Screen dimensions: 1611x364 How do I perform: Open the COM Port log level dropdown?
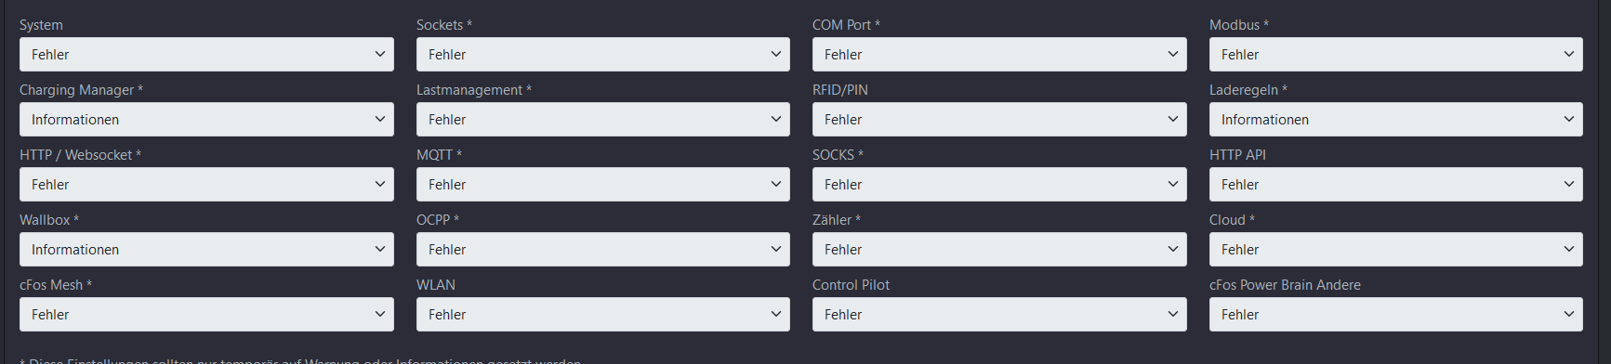[x=999, y=55]
